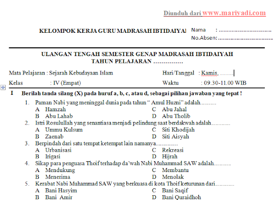Click instruction 'Berilah tanda silang (X)'

(x=132, y=94)
